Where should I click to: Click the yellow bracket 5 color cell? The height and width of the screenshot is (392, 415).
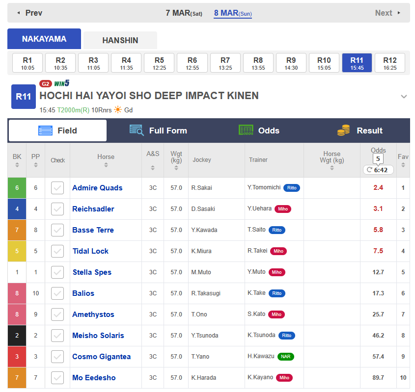tap(17, 251)
